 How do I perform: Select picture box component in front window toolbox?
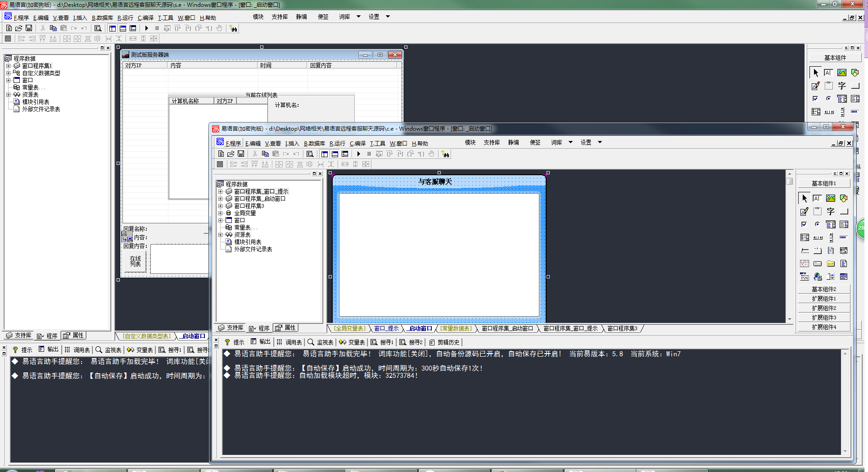click(x=831, y=198)
